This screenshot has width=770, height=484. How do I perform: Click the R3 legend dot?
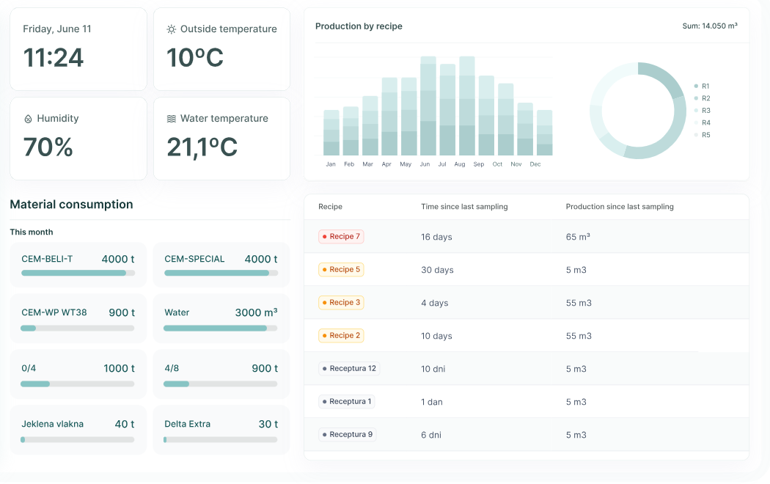tap(696, 111)
